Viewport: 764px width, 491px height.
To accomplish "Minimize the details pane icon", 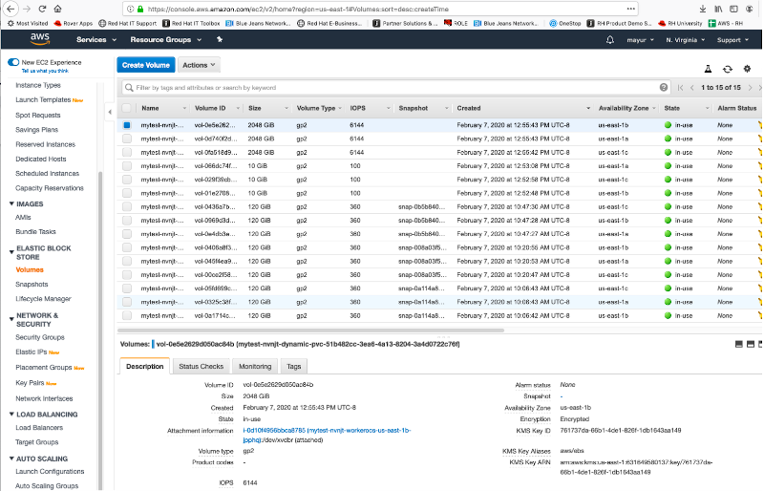I will (x=738, y=344).
